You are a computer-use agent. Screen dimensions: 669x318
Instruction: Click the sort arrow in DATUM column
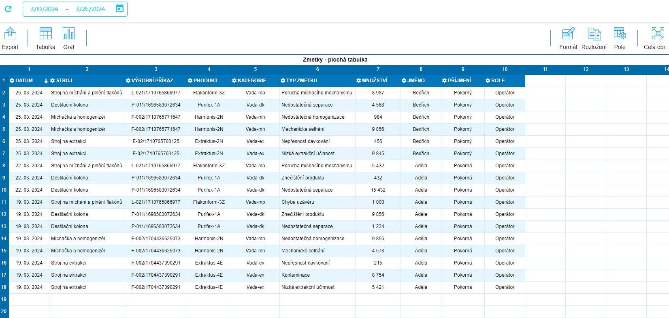tap(46, 81)
